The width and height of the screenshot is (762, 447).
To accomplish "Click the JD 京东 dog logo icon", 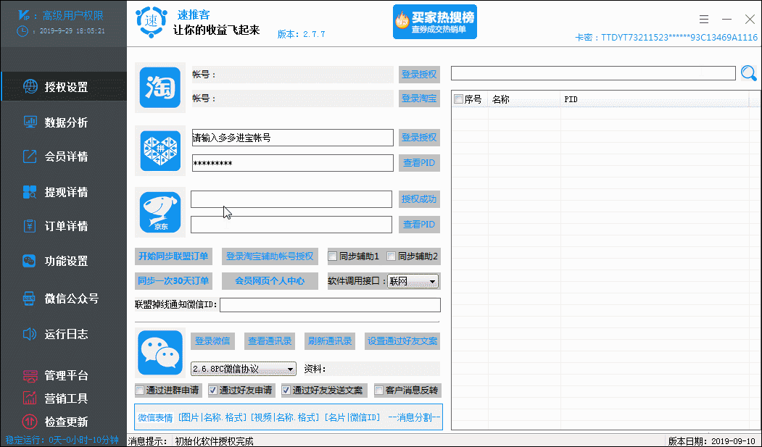I will coord(160,212).
